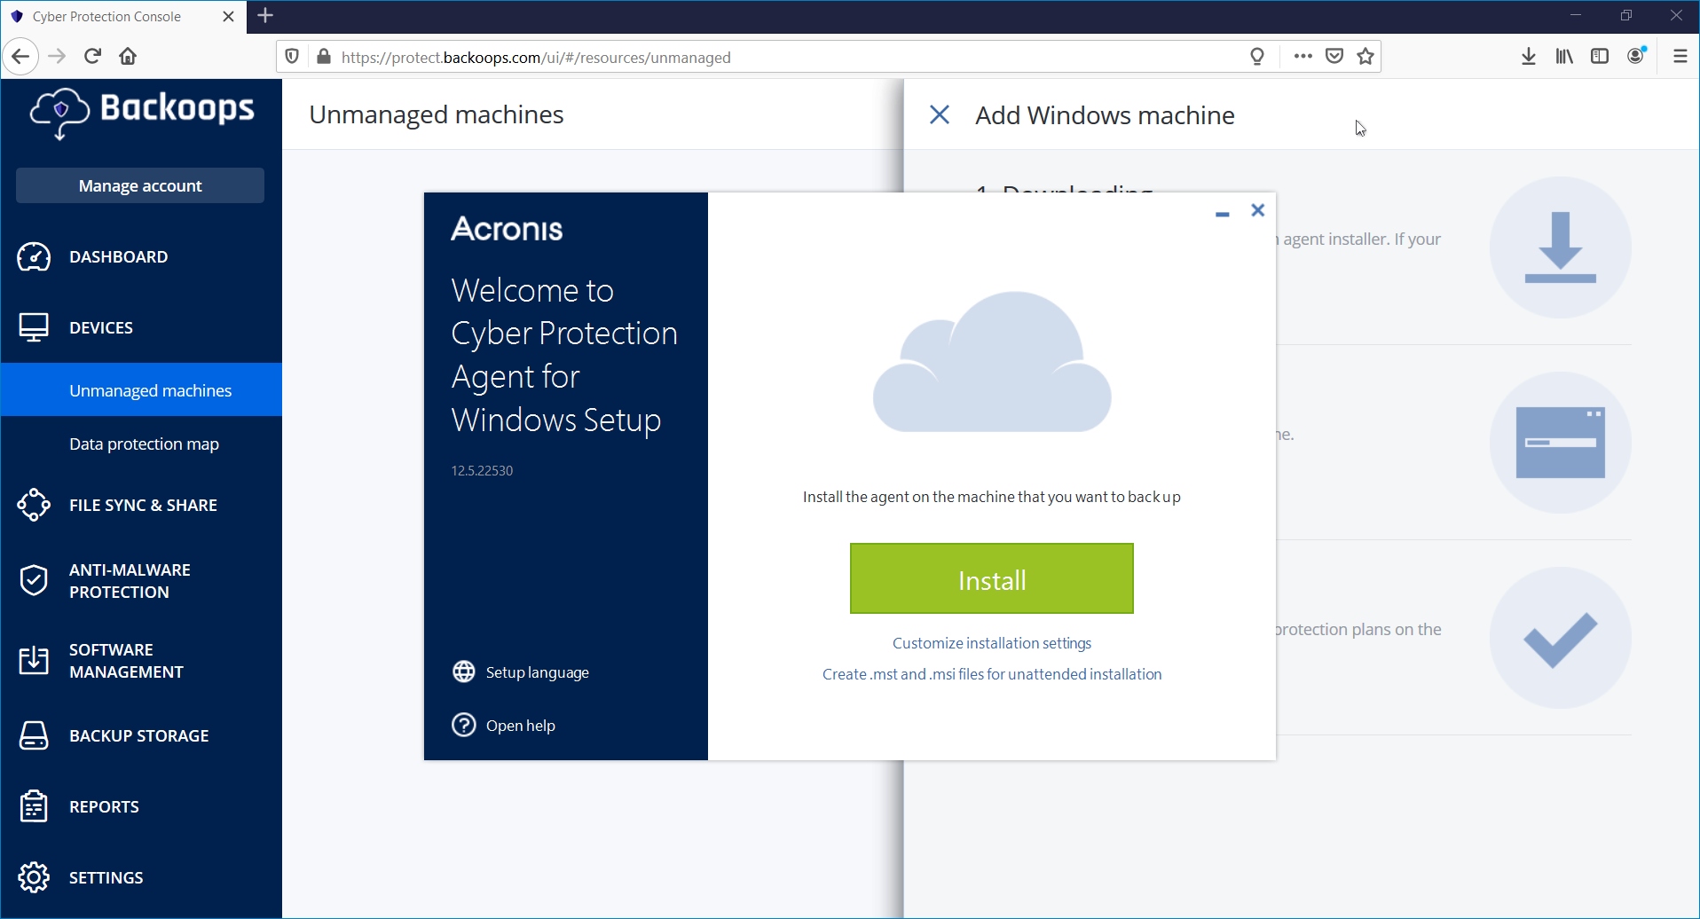
Task: Go to browser home page
Action: 128,57
